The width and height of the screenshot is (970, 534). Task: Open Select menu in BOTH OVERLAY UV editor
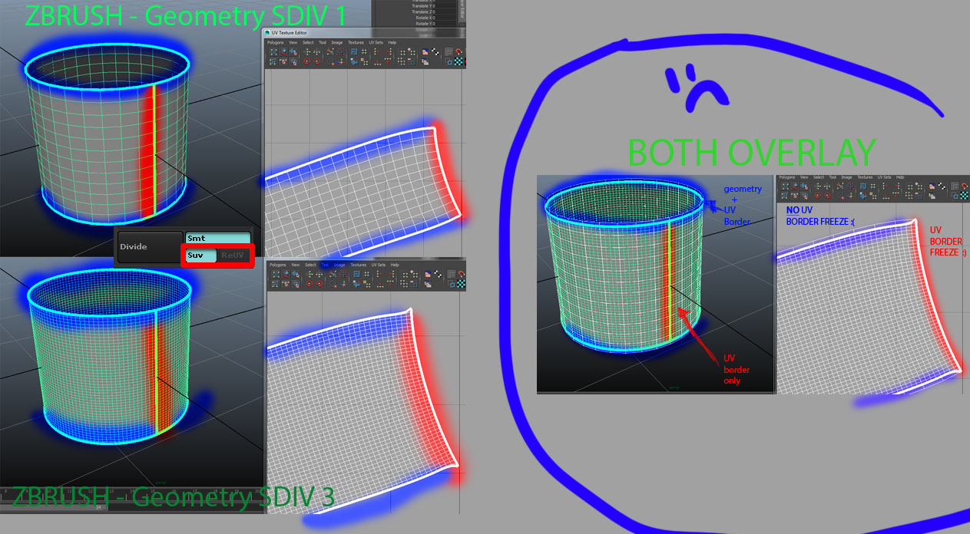819,177
